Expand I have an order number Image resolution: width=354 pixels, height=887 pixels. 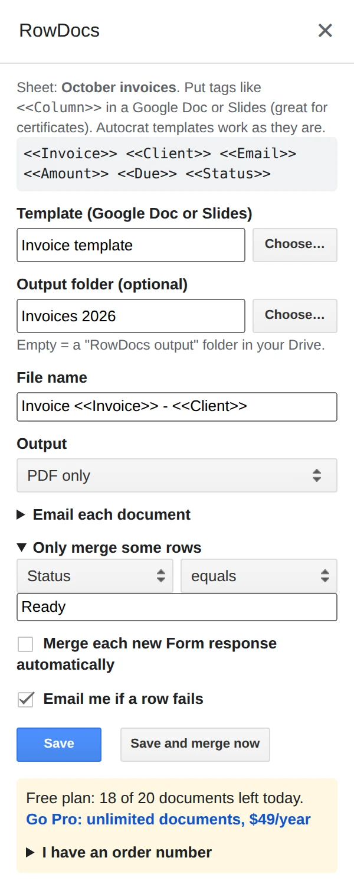pos(119,852)
